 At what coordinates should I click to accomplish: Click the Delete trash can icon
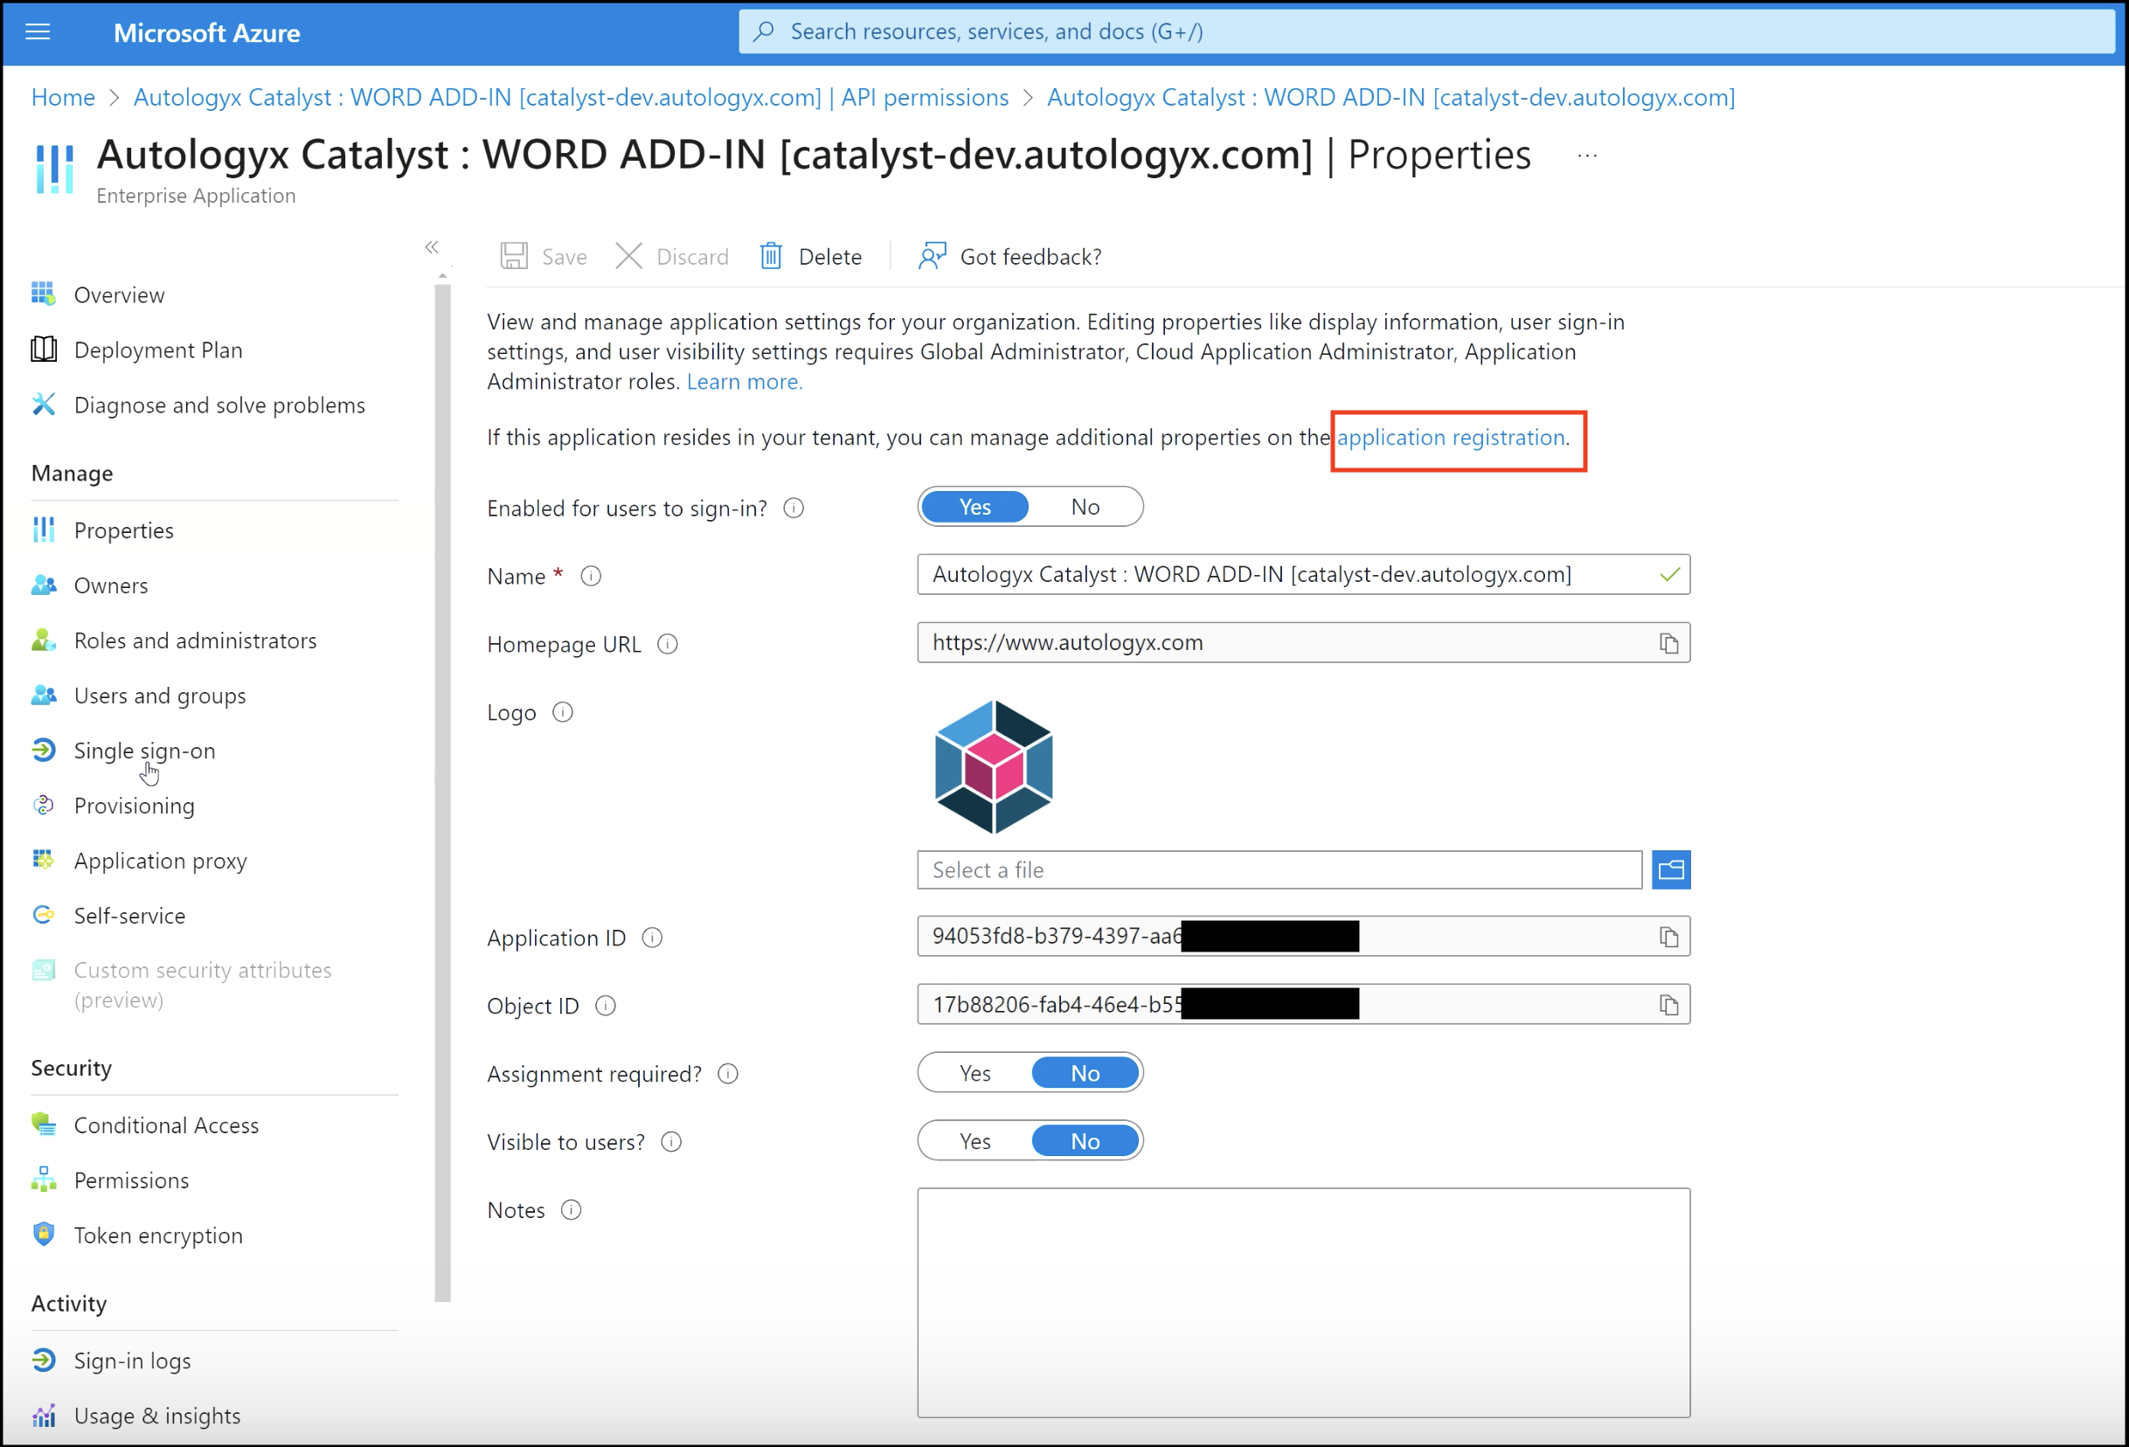(772, 255)
